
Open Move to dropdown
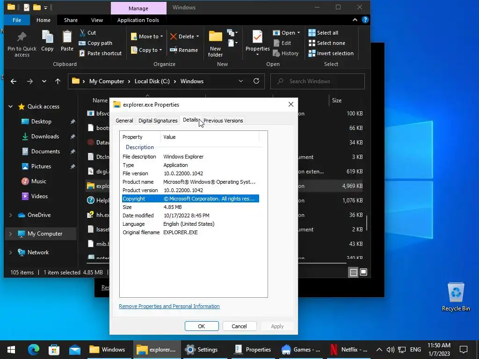click(147, 36)
